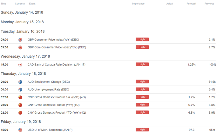Click the 3.1% previous value for GBP CPI
This screenshot has height=134, width=216.
(x=212, y=40)
